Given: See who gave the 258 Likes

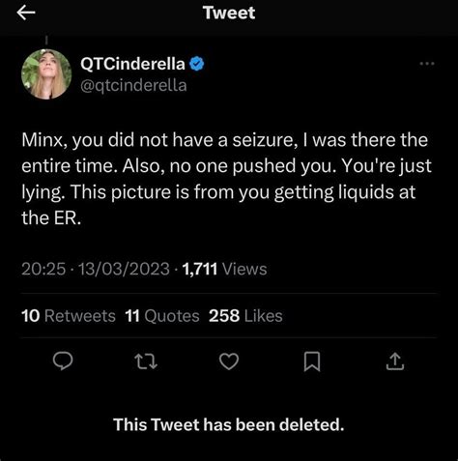Looking at the screenshot, I should click(245, 316).
